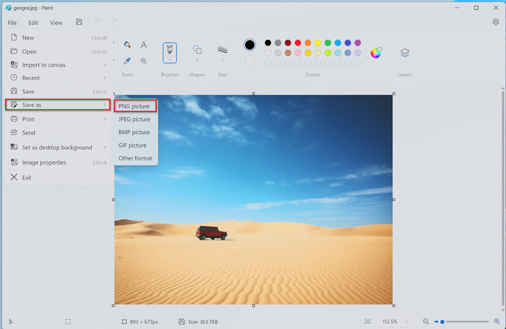Expand the Import to canvas submenu

[59, 65]
